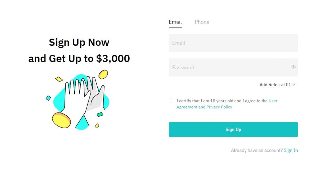
Task: Switch to the Phone tab
Action: tap(202, 22)
